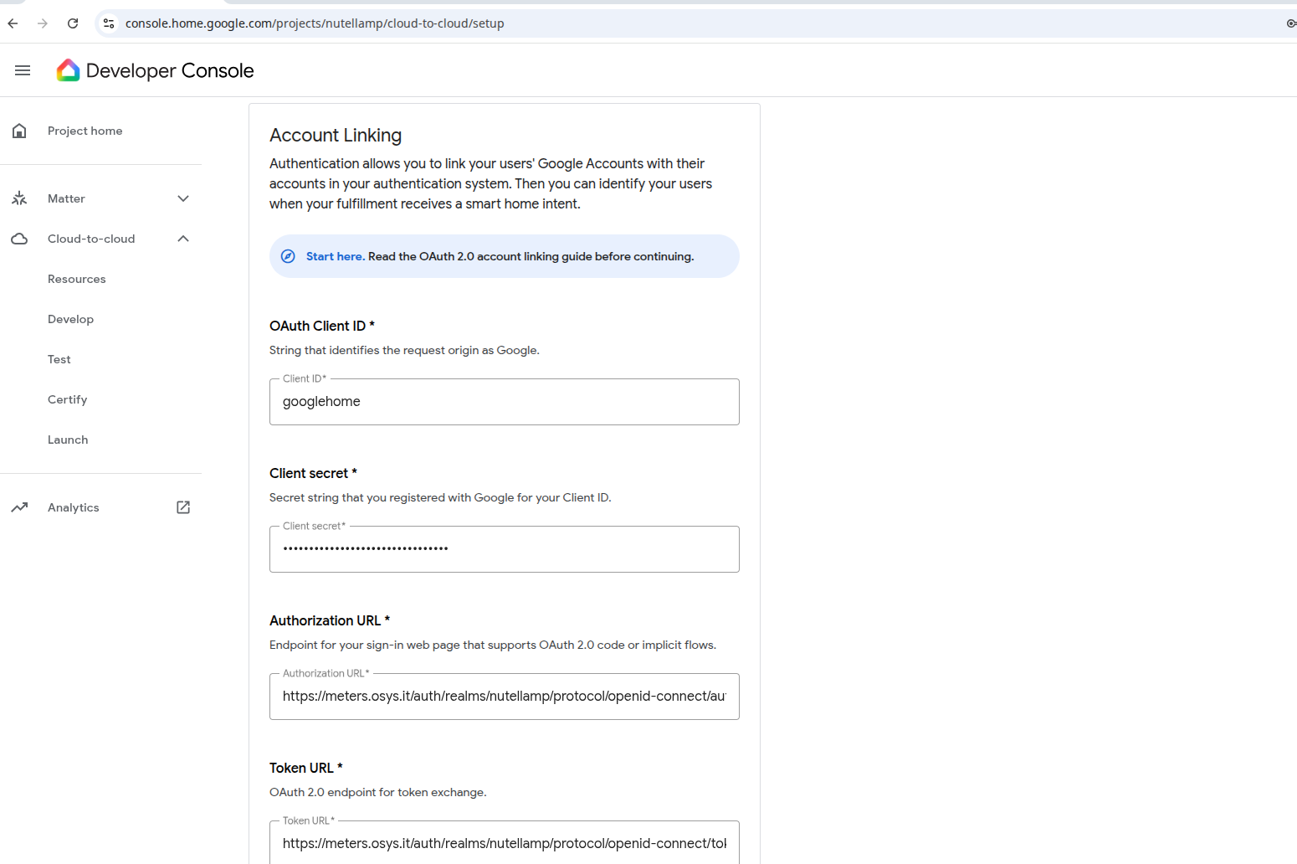Navigate to the Launch sidebar item
Screen dimensions: 1297x864
68,440
